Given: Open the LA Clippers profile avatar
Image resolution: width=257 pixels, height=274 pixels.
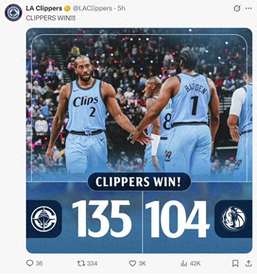Looking at the screenshot, I should pos(13,12).
